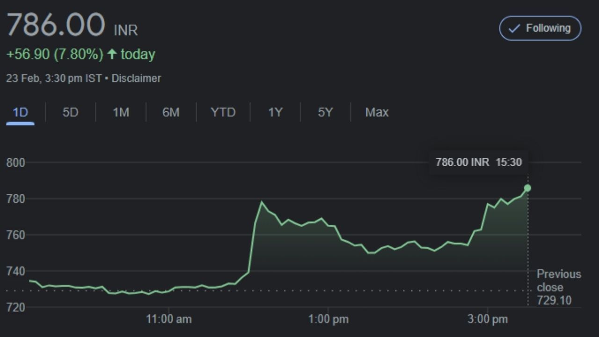Viewport: 599px width, 337px height.
Task: Click the green data point at 15:30
Action: coord(527,188)
